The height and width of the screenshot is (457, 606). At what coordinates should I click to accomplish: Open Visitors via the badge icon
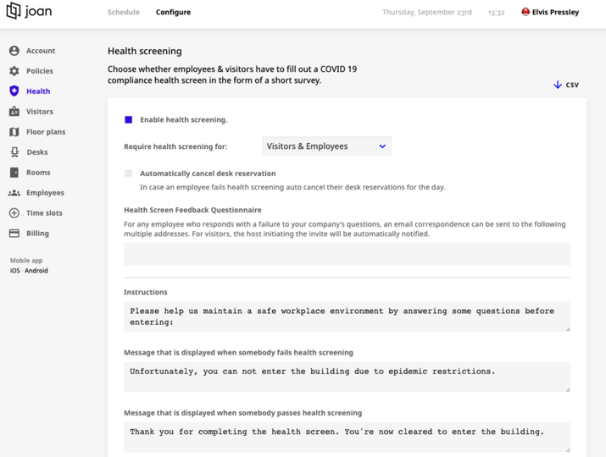(14, 111)
